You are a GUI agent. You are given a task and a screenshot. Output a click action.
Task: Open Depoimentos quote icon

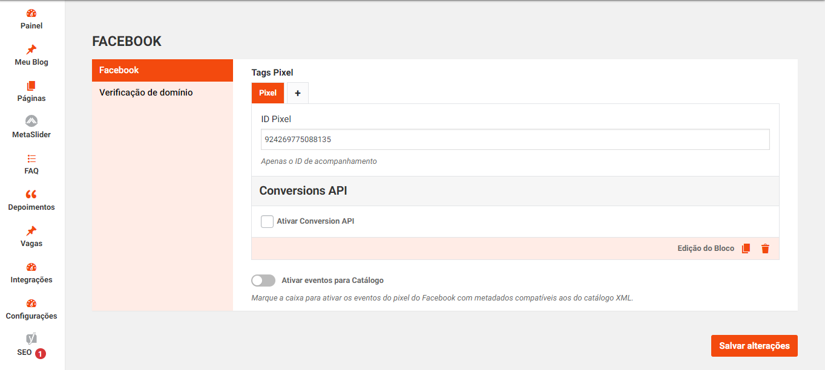pyautogui.click(x=31, y=195)
